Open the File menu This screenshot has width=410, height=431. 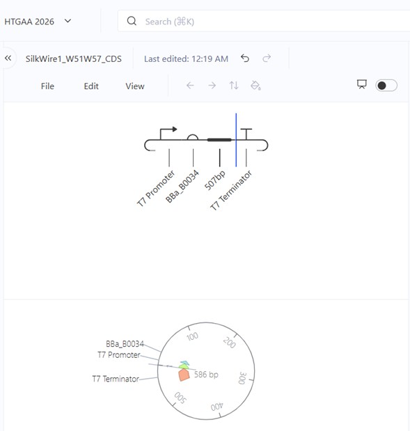(47, 86)
